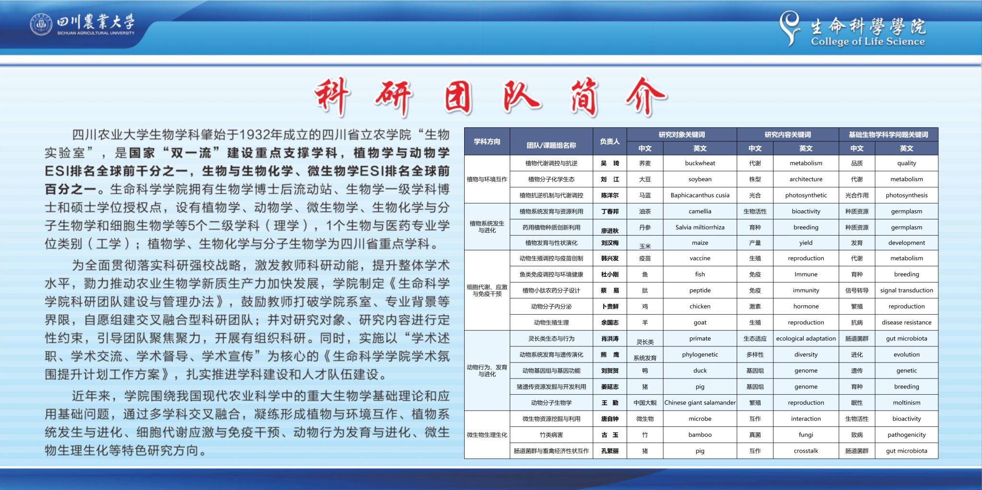Click the College of Life Science swirl logo

(x=790, y=28)
